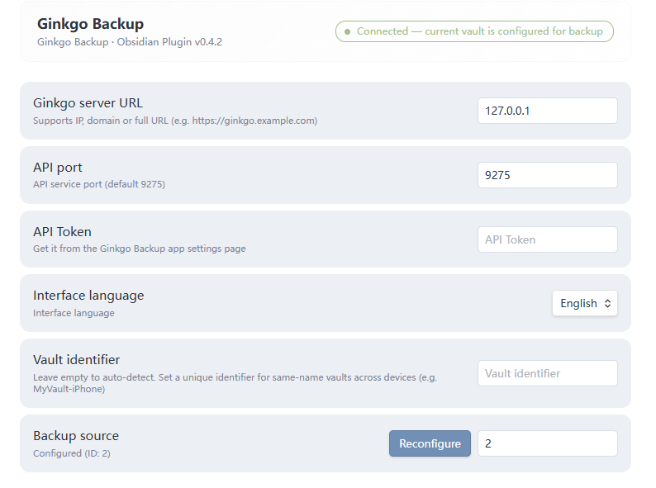Click the Vault identifier input field

547,373
